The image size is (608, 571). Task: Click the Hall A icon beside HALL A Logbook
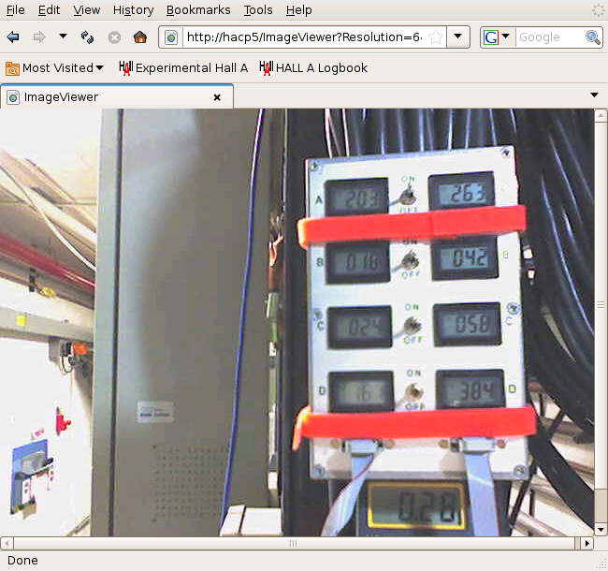266,68
